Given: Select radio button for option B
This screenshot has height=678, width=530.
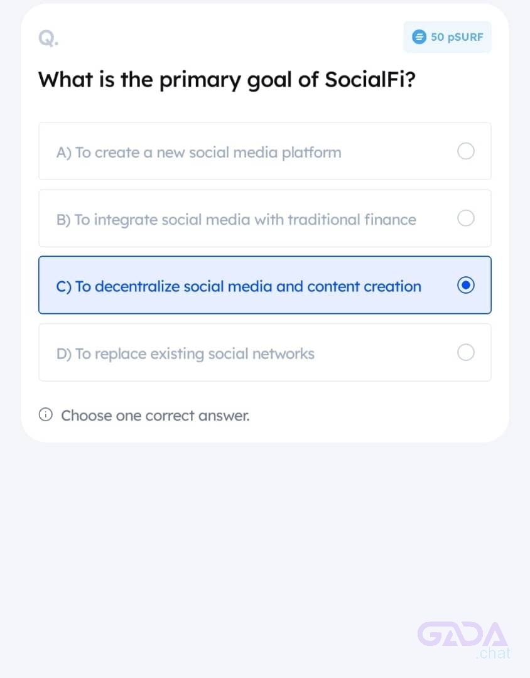Looking at the screenshot, I should pos(465,218).
